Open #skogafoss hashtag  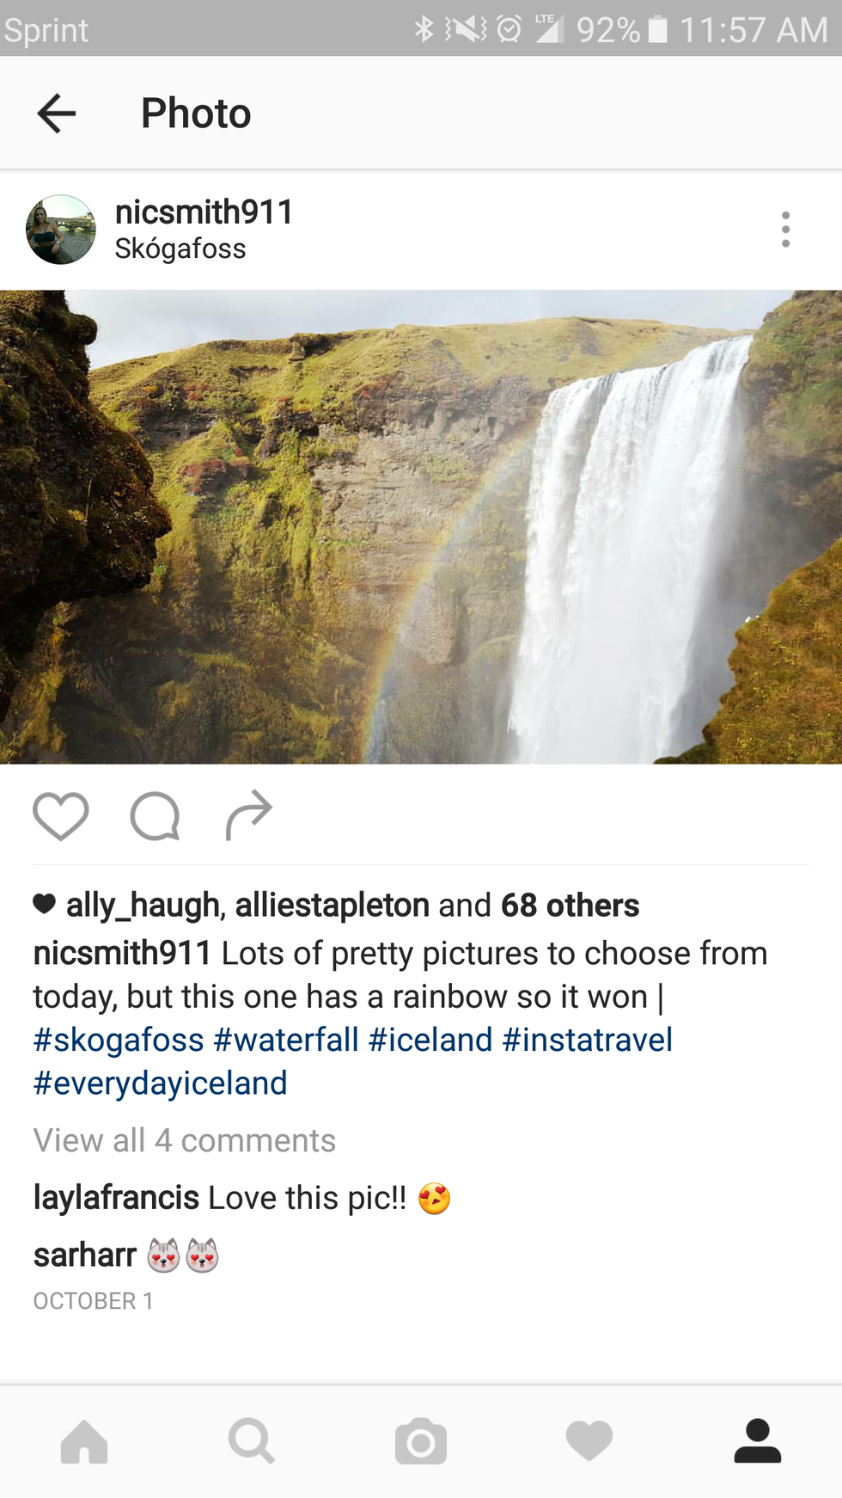pos(119,1040)
